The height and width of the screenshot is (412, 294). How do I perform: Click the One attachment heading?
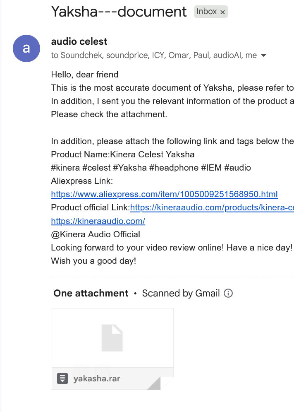click(91, 293)
